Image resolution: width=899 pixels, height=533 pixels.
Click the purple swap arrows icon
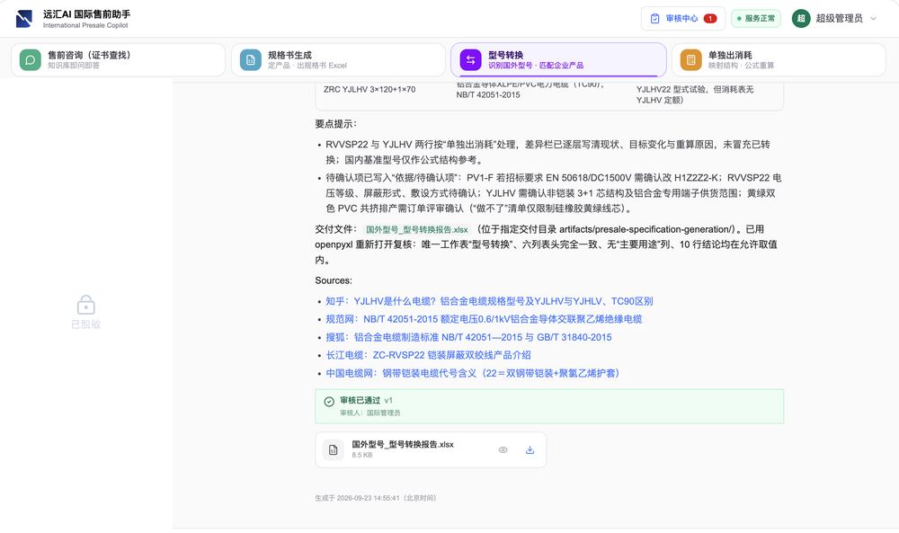point(471,59)
